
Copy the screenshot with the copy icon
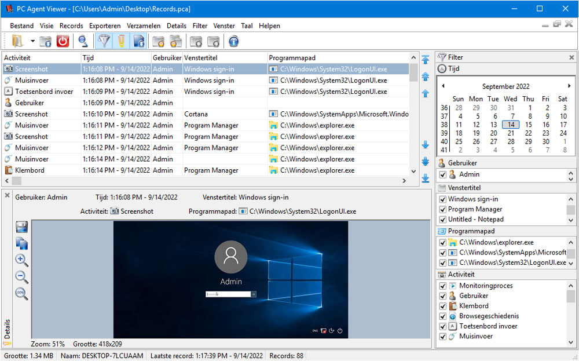click(x=22, y=243)
